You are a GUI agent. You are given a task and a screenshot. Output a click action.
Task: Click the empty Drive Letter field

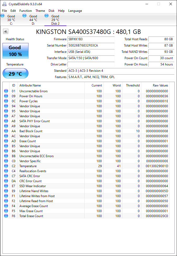91,64
